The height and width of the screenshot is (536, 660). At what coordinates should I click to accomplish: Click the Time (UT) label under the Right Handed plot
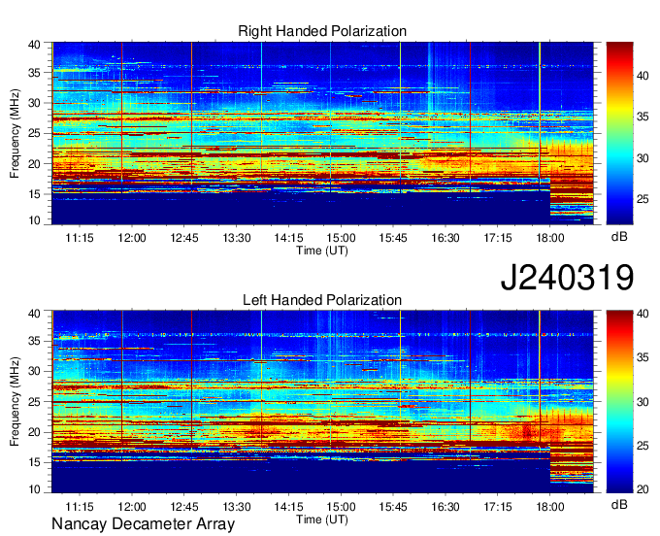click(322, 251)
